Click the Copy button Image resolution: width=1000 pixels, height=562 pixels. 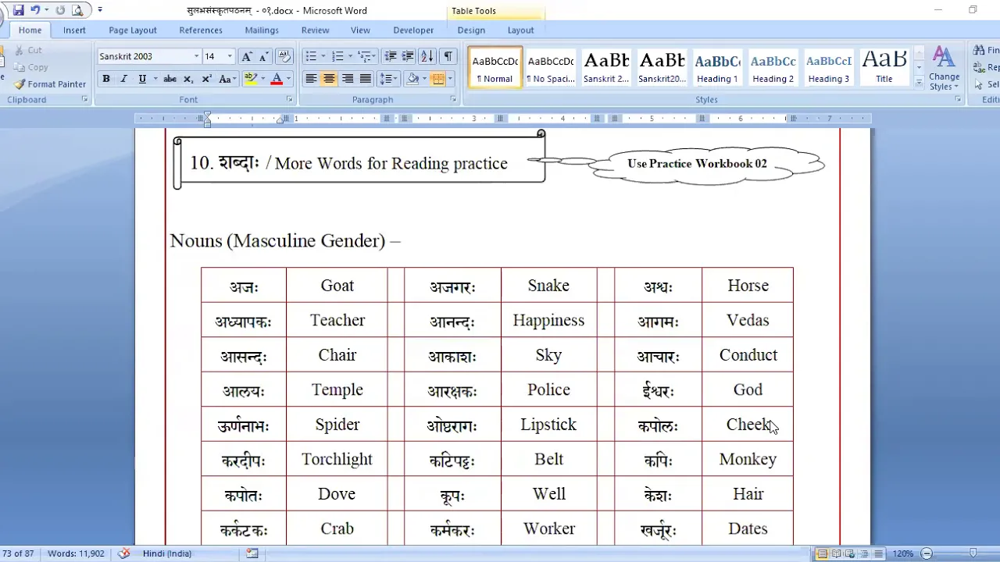pos(31,67)
